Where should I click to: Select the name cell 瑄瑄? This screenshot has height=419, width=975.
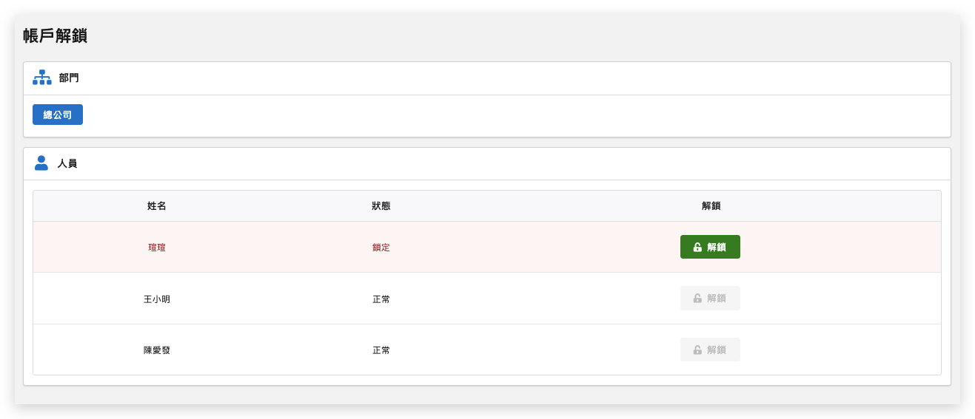(157, 248)
